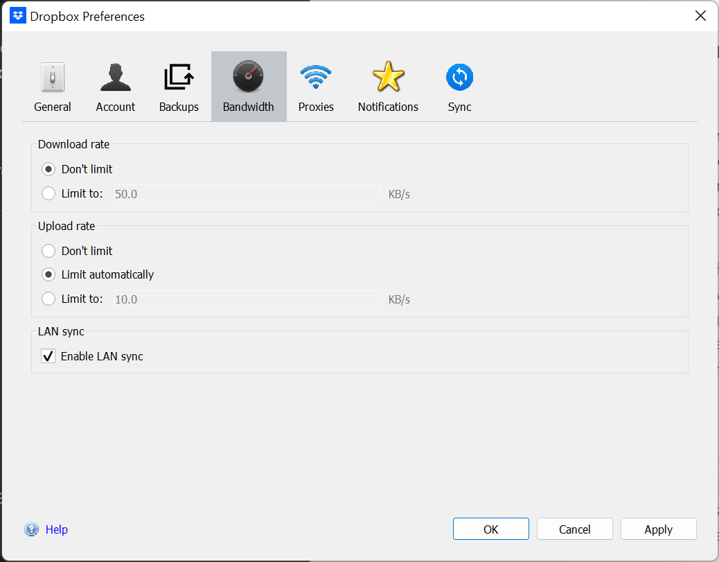Select Limit to for upload rate
Viewport: 719px width, 562px height.
(48, 299)
